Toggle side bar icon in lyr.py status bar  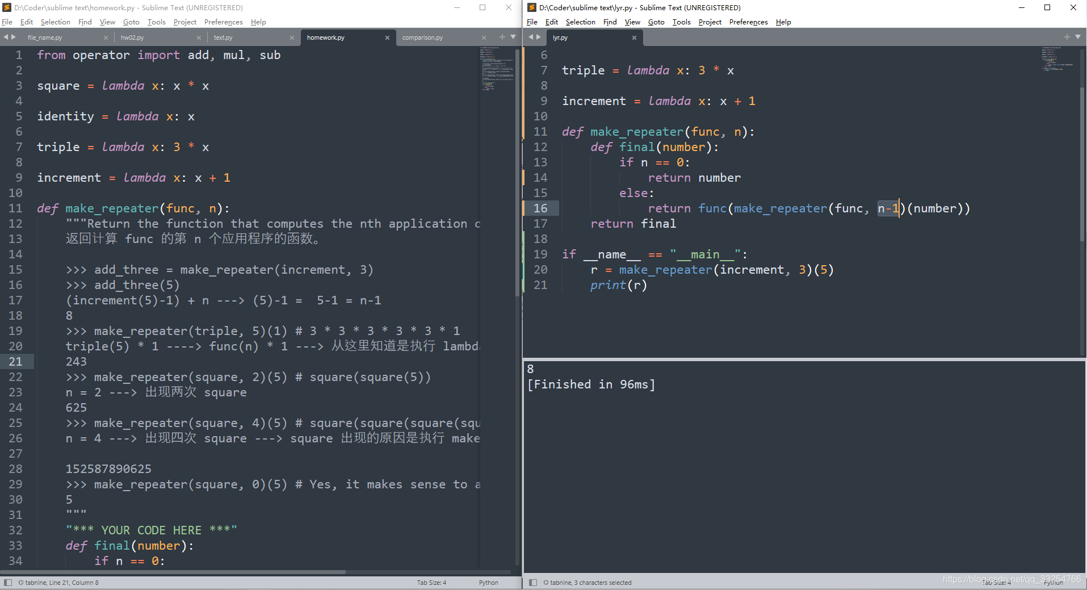pos(533,583)
